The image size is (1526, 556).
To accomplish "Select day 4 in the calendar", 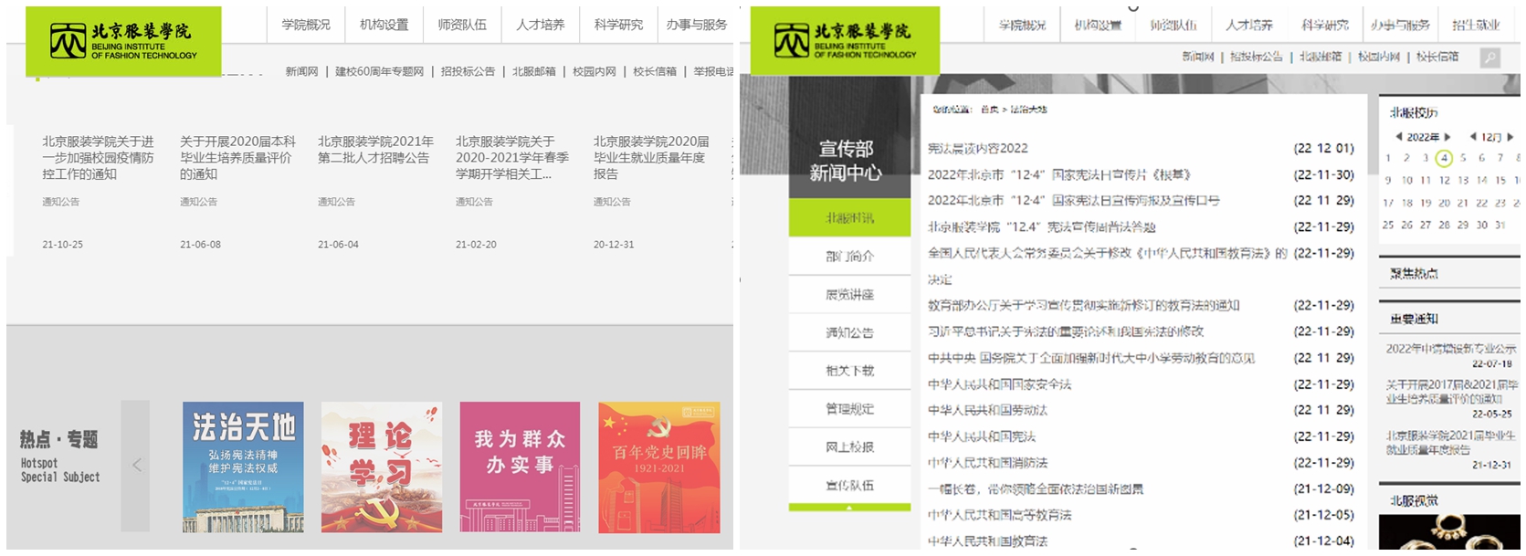I will click(1444, 158).
